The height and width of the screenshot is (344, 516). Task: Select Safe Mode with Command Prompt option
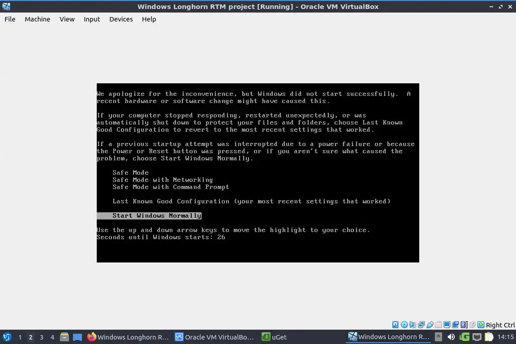coord(171,187)
